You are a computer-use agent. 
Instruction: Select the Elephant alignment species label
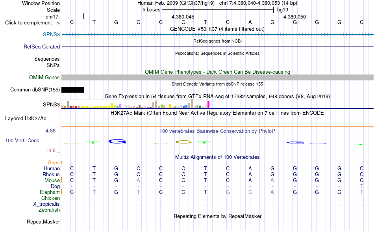[x=50, y=192]
